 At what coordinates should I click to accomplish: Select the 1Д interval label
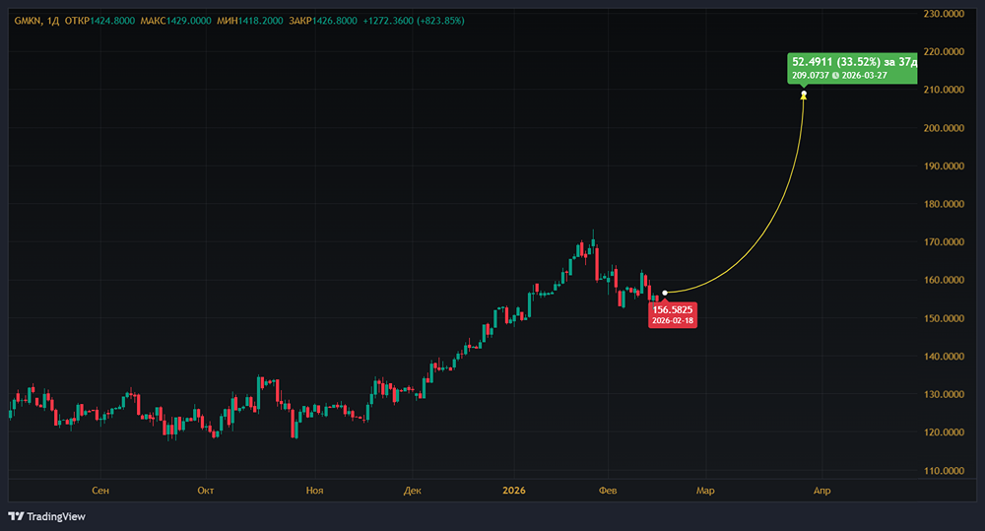(52, 21)
